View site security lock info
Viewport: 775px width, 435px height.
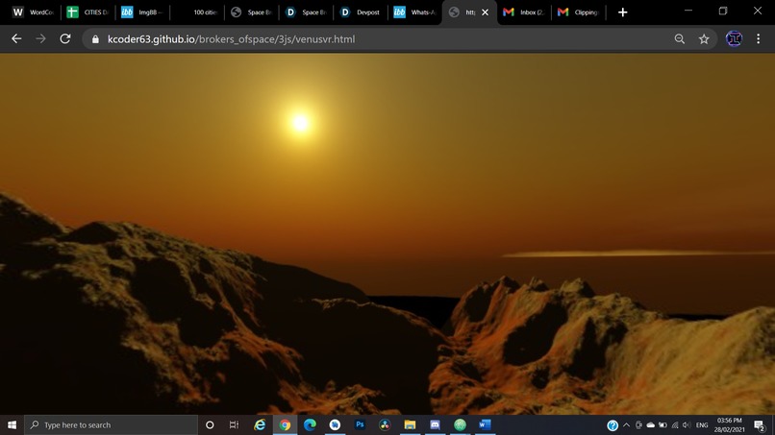click(95, 39)
